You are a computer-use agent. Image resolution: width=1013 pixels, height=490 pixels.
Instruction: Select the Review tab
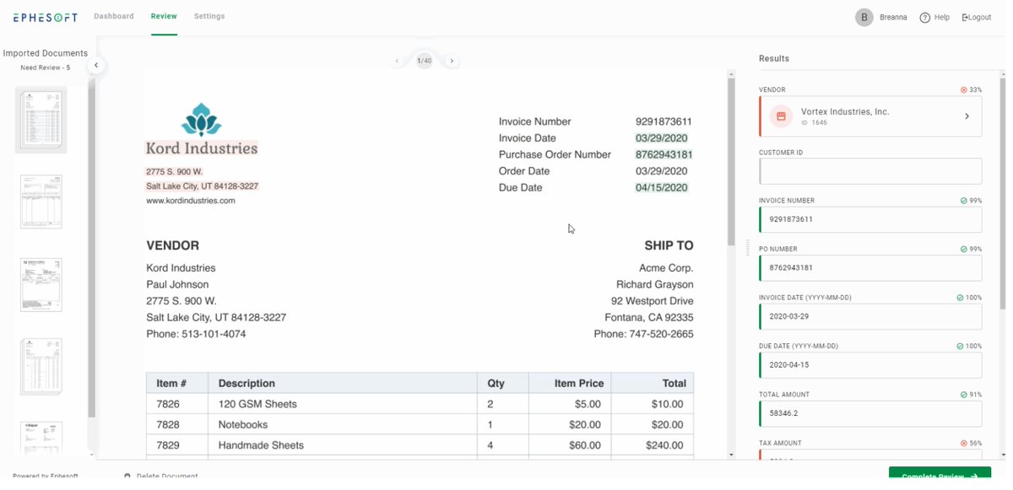164,16
